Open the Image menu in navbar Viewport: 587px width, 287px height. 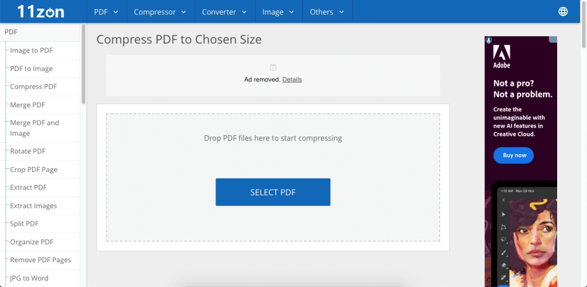pyautogui.click(x=278, y=11)
